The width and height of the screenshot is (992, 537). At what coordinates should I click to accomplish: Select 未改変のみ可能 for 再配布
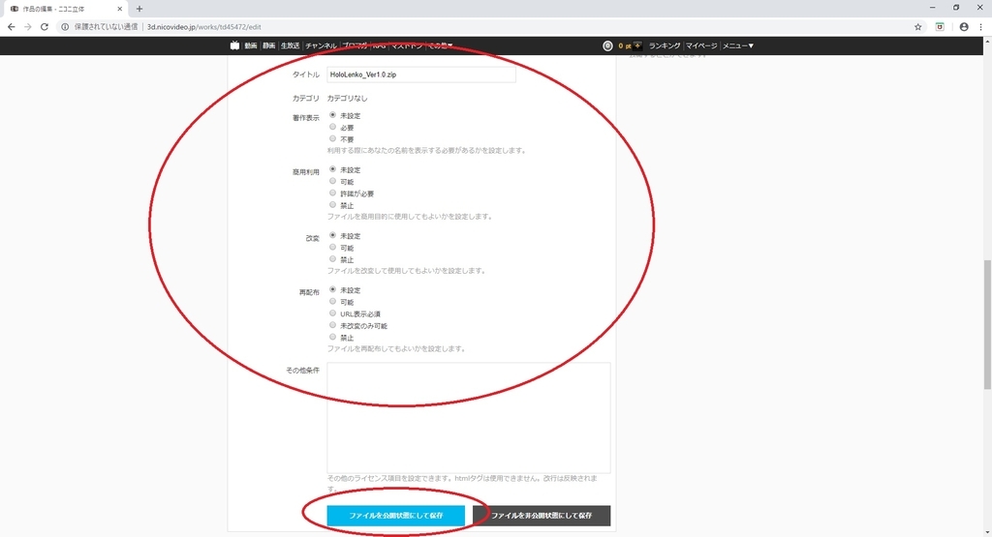[333, 325]
